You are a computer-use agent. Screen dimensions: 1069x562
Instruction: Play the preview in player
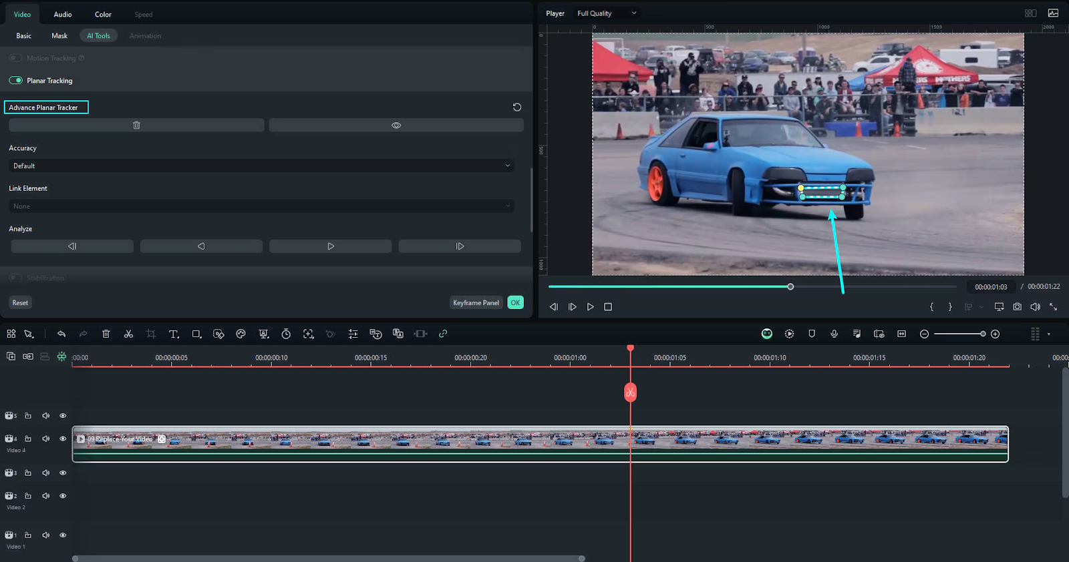590,307
